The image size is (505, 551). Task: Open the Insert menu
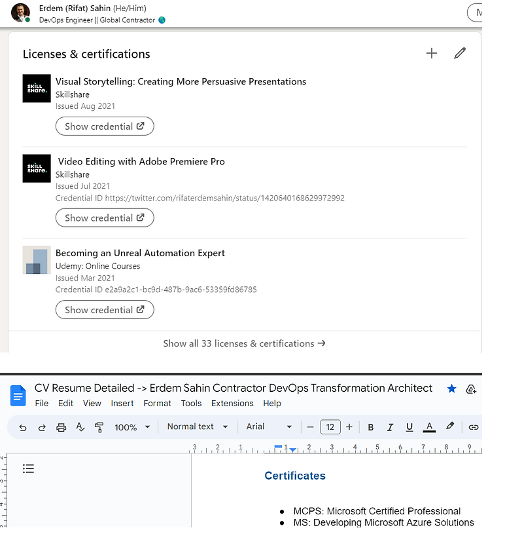(x=122, y=404)
